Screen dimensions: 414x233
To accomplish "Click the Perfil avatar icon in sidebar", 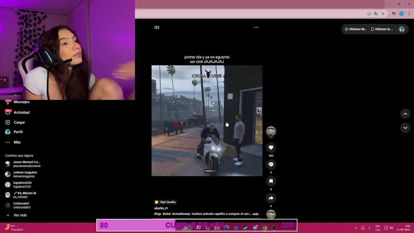I will pos(8,132).
